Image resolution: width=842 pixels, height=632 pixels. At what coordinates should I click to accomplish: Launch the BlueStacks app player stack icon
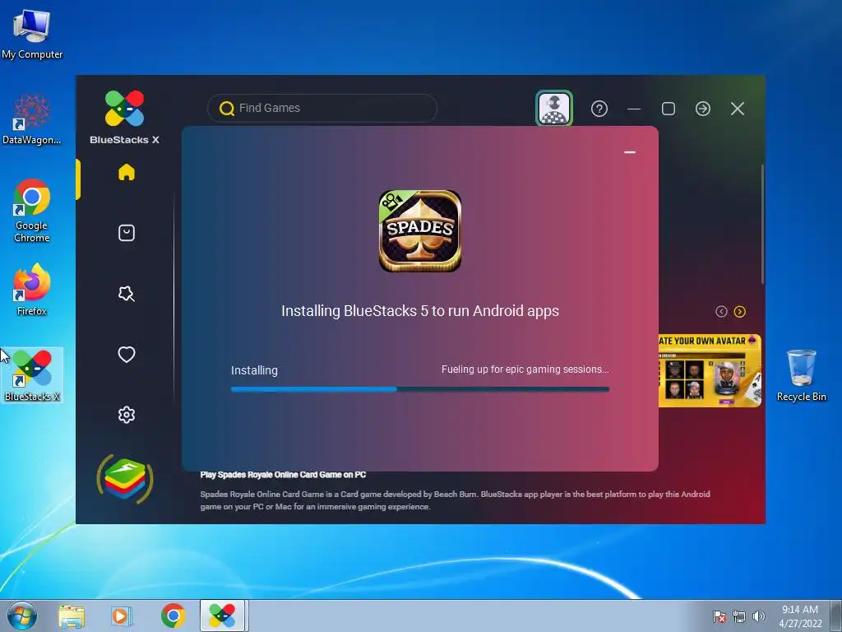[125, 479]
